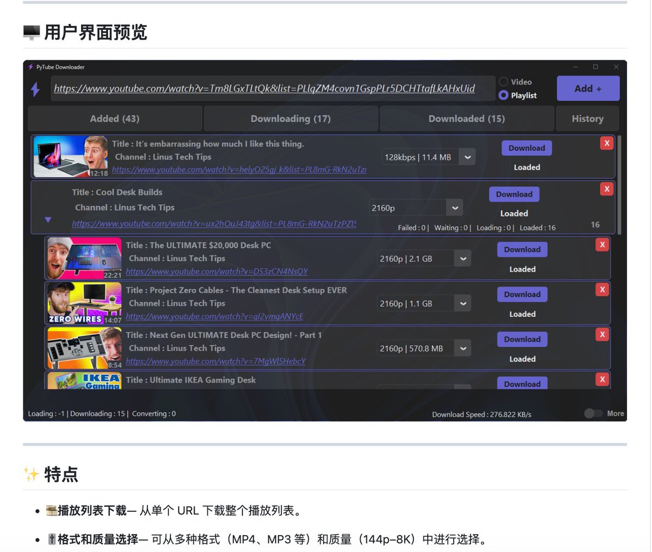
Task: Remove the ULTIMATE $20,000 Desk PC video
Action: [602, 244]
